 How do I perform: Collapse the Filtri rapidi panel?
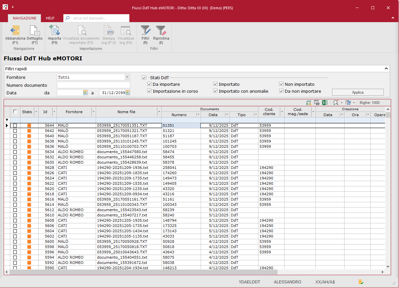pyautogui.click(x=386, y=69)
